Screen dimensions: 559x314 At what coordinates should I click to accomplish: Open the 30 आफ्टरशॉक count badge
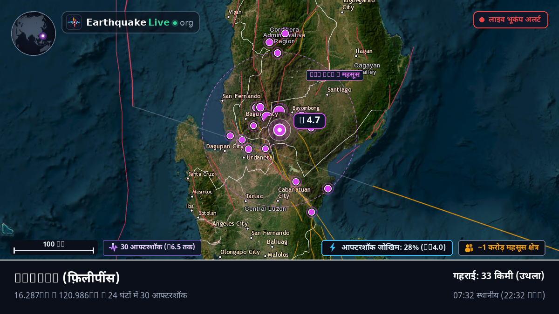coord(152,247)
